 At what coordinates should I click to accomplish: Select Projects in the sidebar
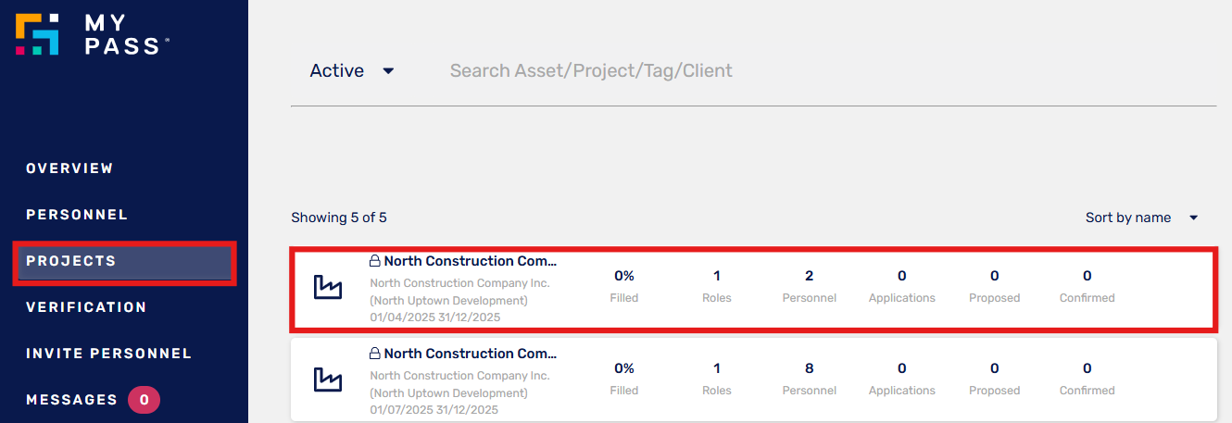(71, 261)
